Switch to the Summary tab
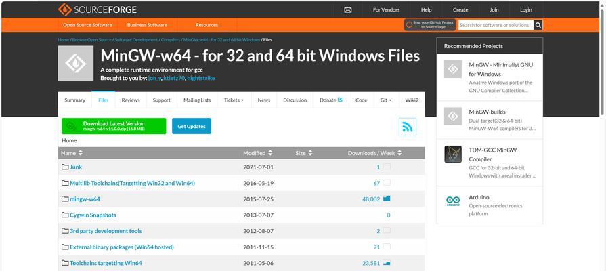 [x=74, y=100]
